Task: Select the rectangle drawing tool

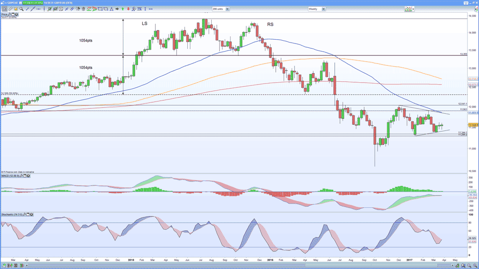Action: click(x=100, y=9)
